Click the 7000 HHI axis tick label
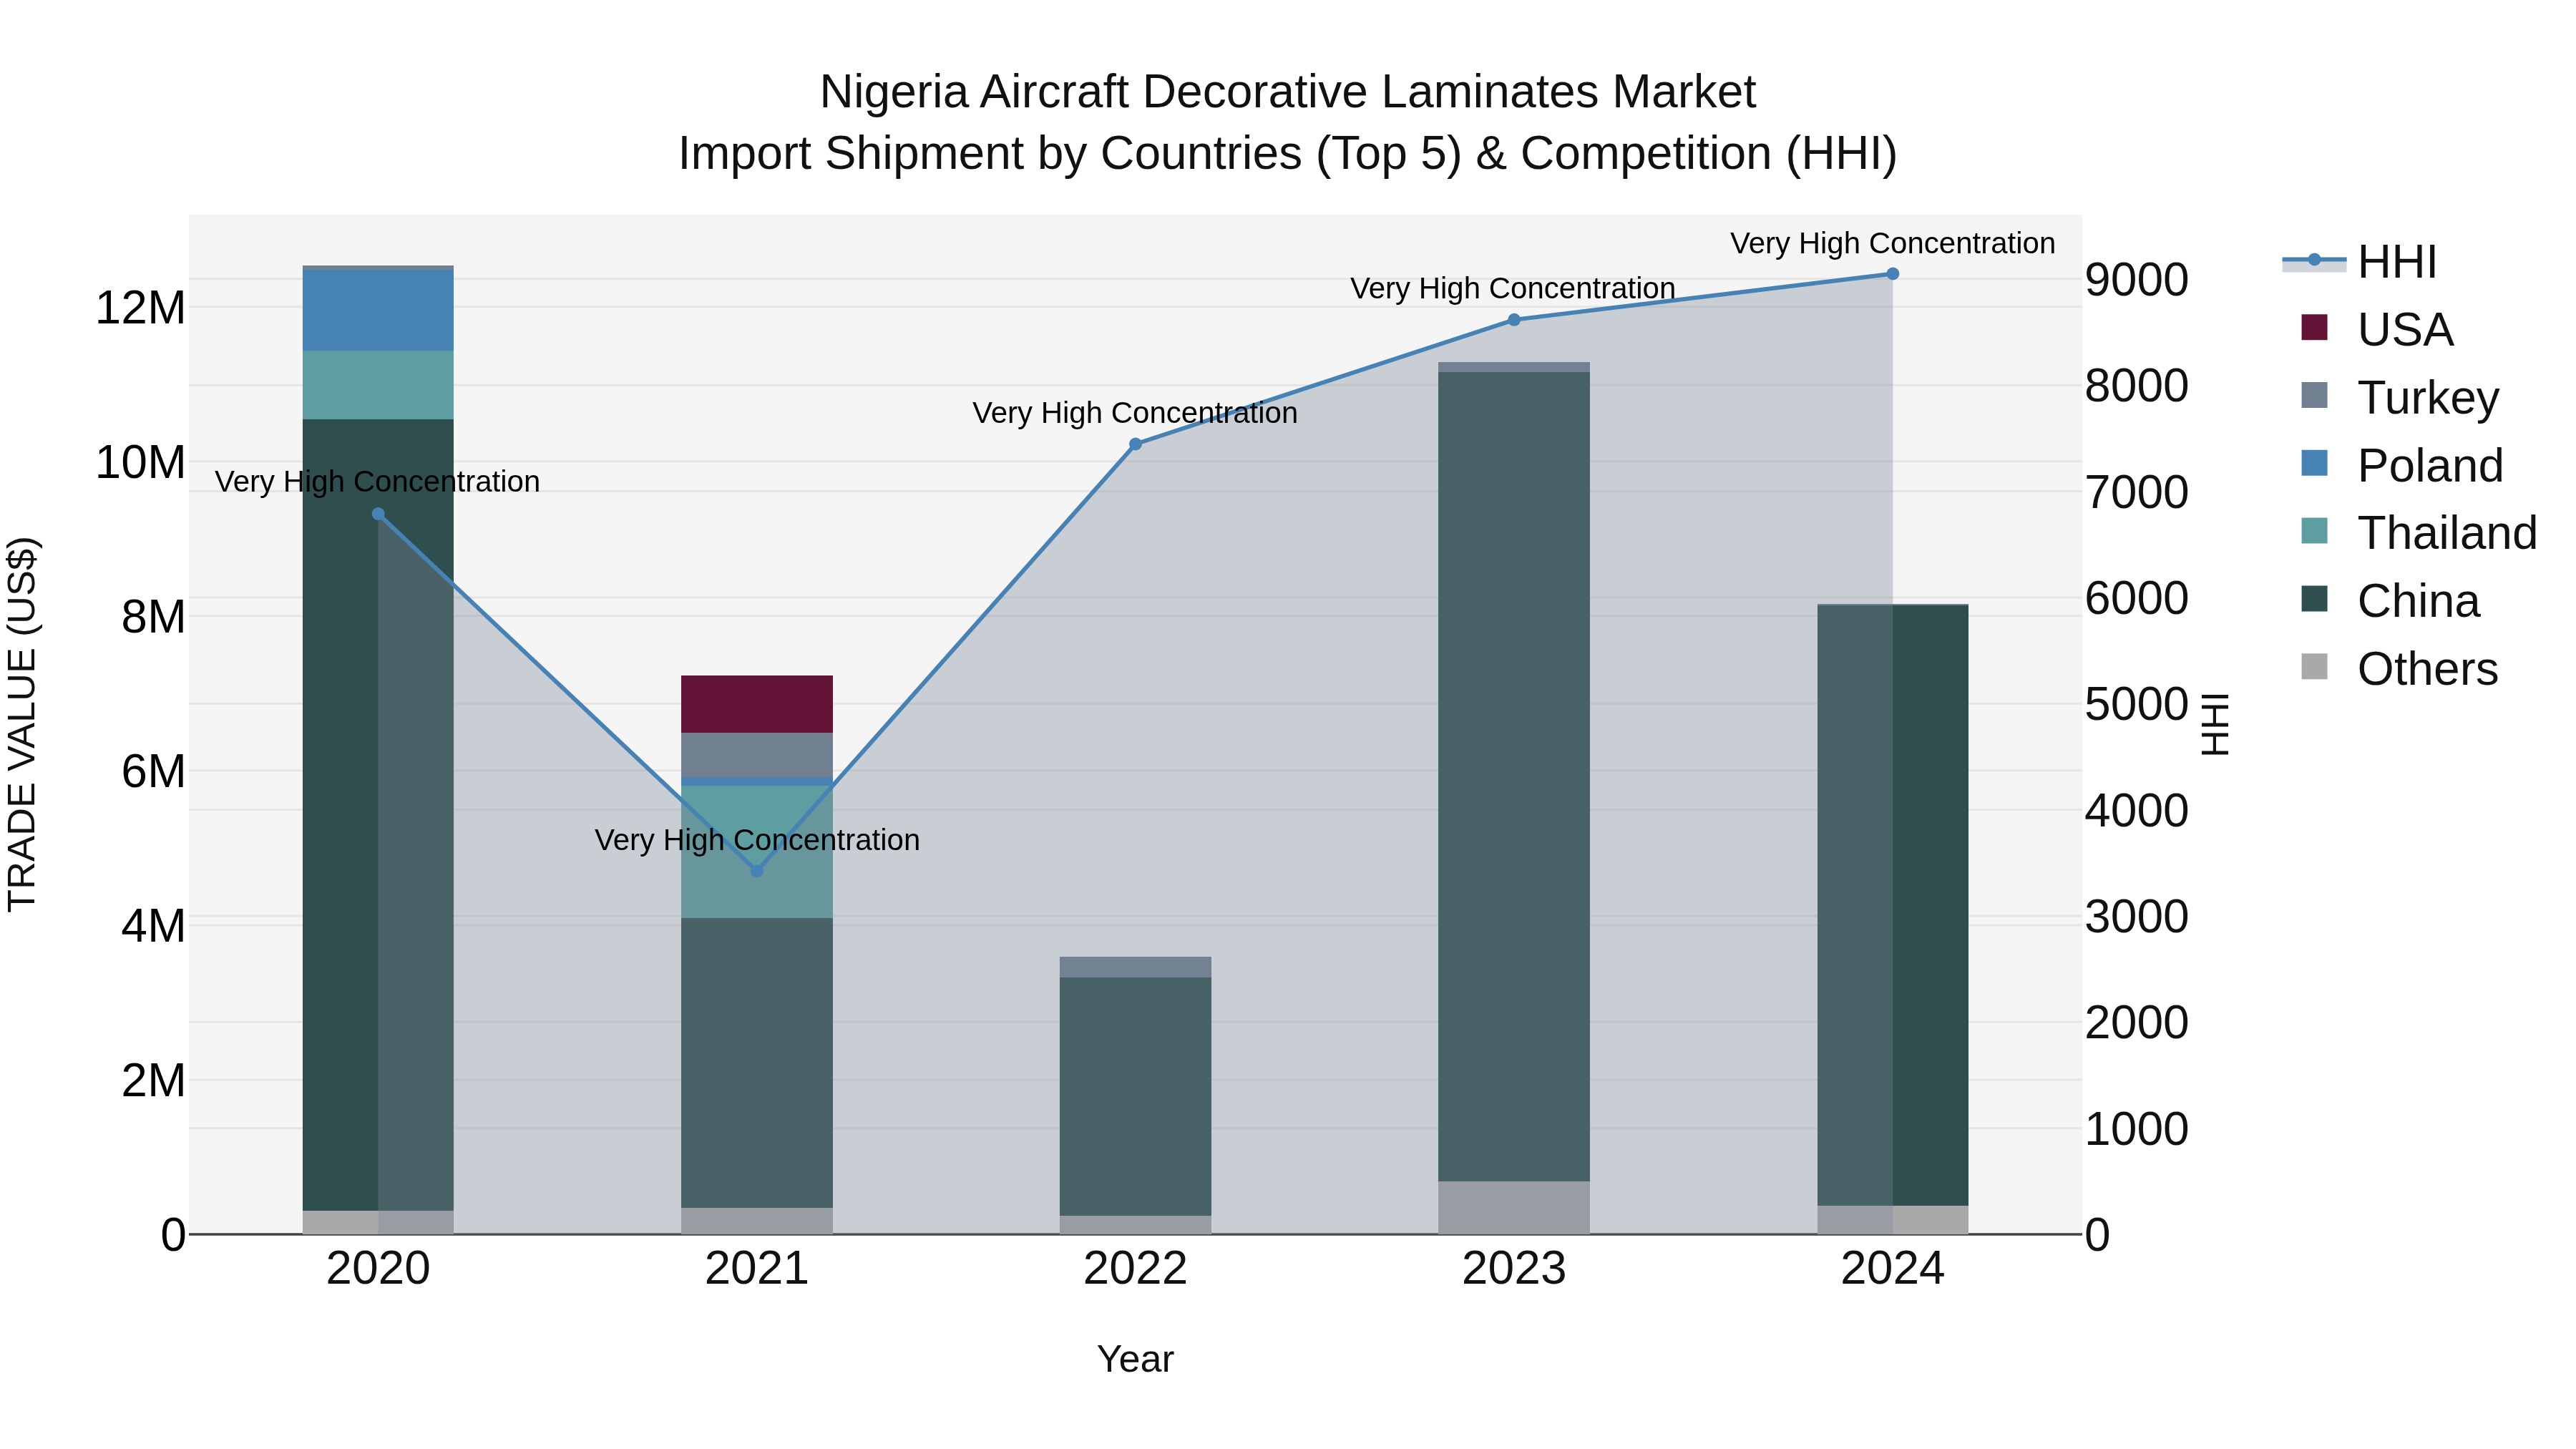Image resolution: width=2576 pixels, height=1449 pixels. [x=2137, y=492]
